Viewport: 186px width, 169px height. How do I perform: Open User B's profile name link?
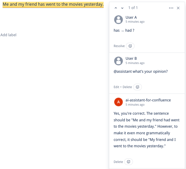[131, 59]
